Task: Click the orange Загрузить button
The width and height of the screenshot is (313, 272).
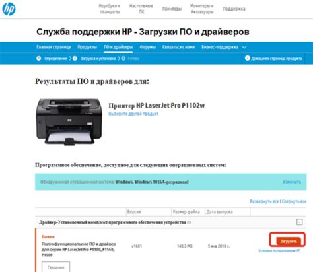Action: (x=289, y=241)
